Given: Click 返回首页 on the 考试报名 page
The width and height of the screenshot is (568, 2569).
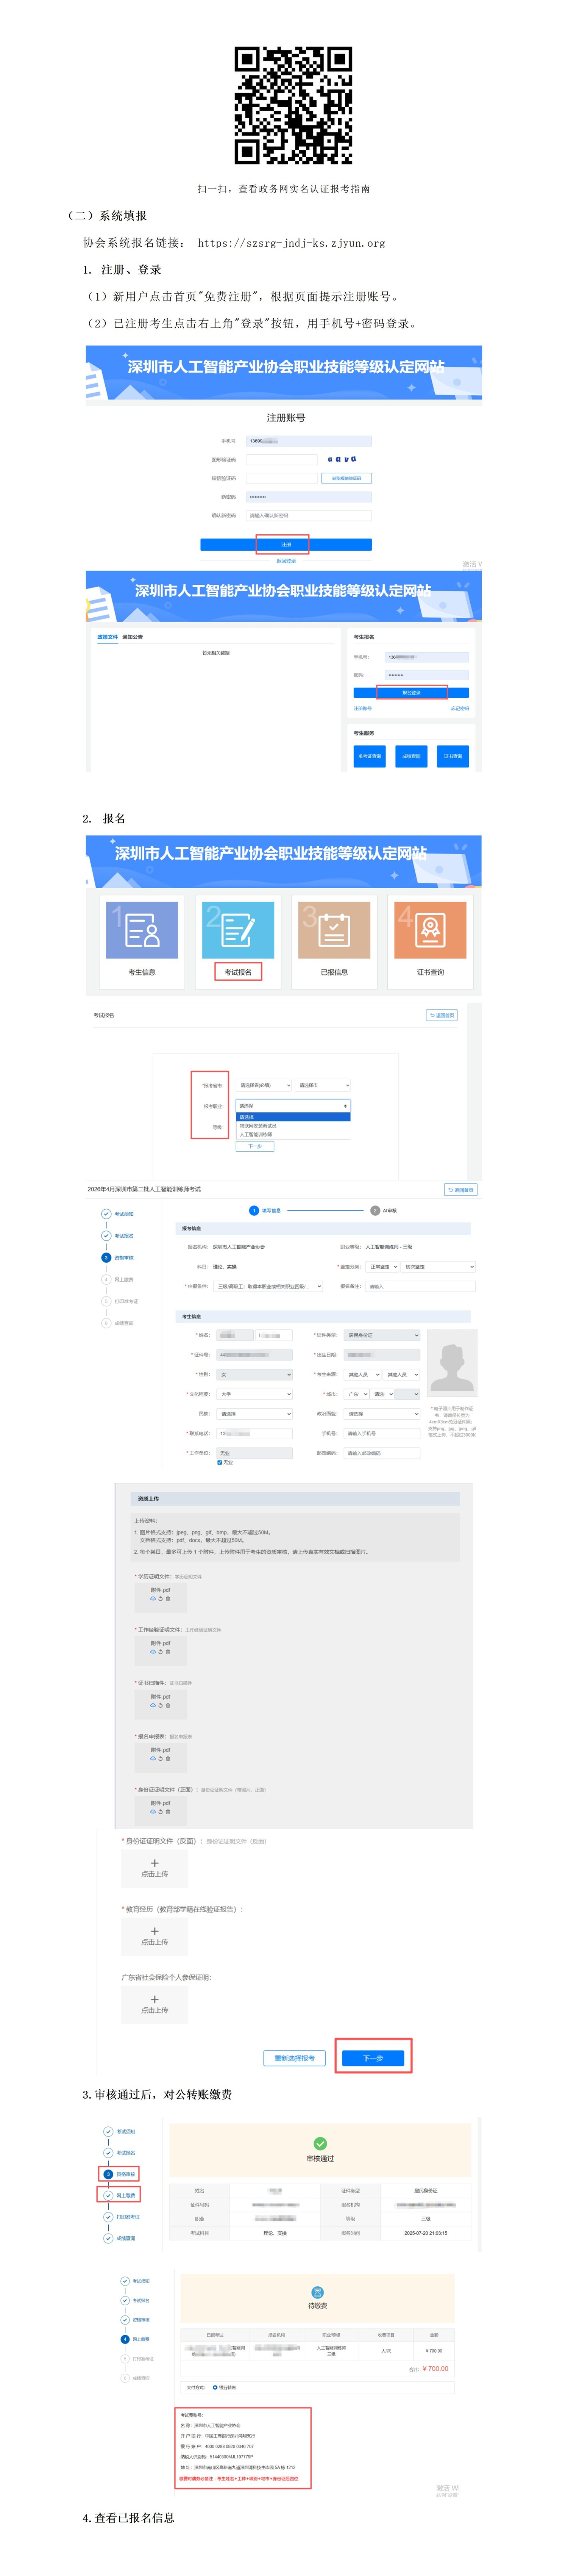Looking at the screenshot, I should pyautogui.click(x=442, y=1015).
